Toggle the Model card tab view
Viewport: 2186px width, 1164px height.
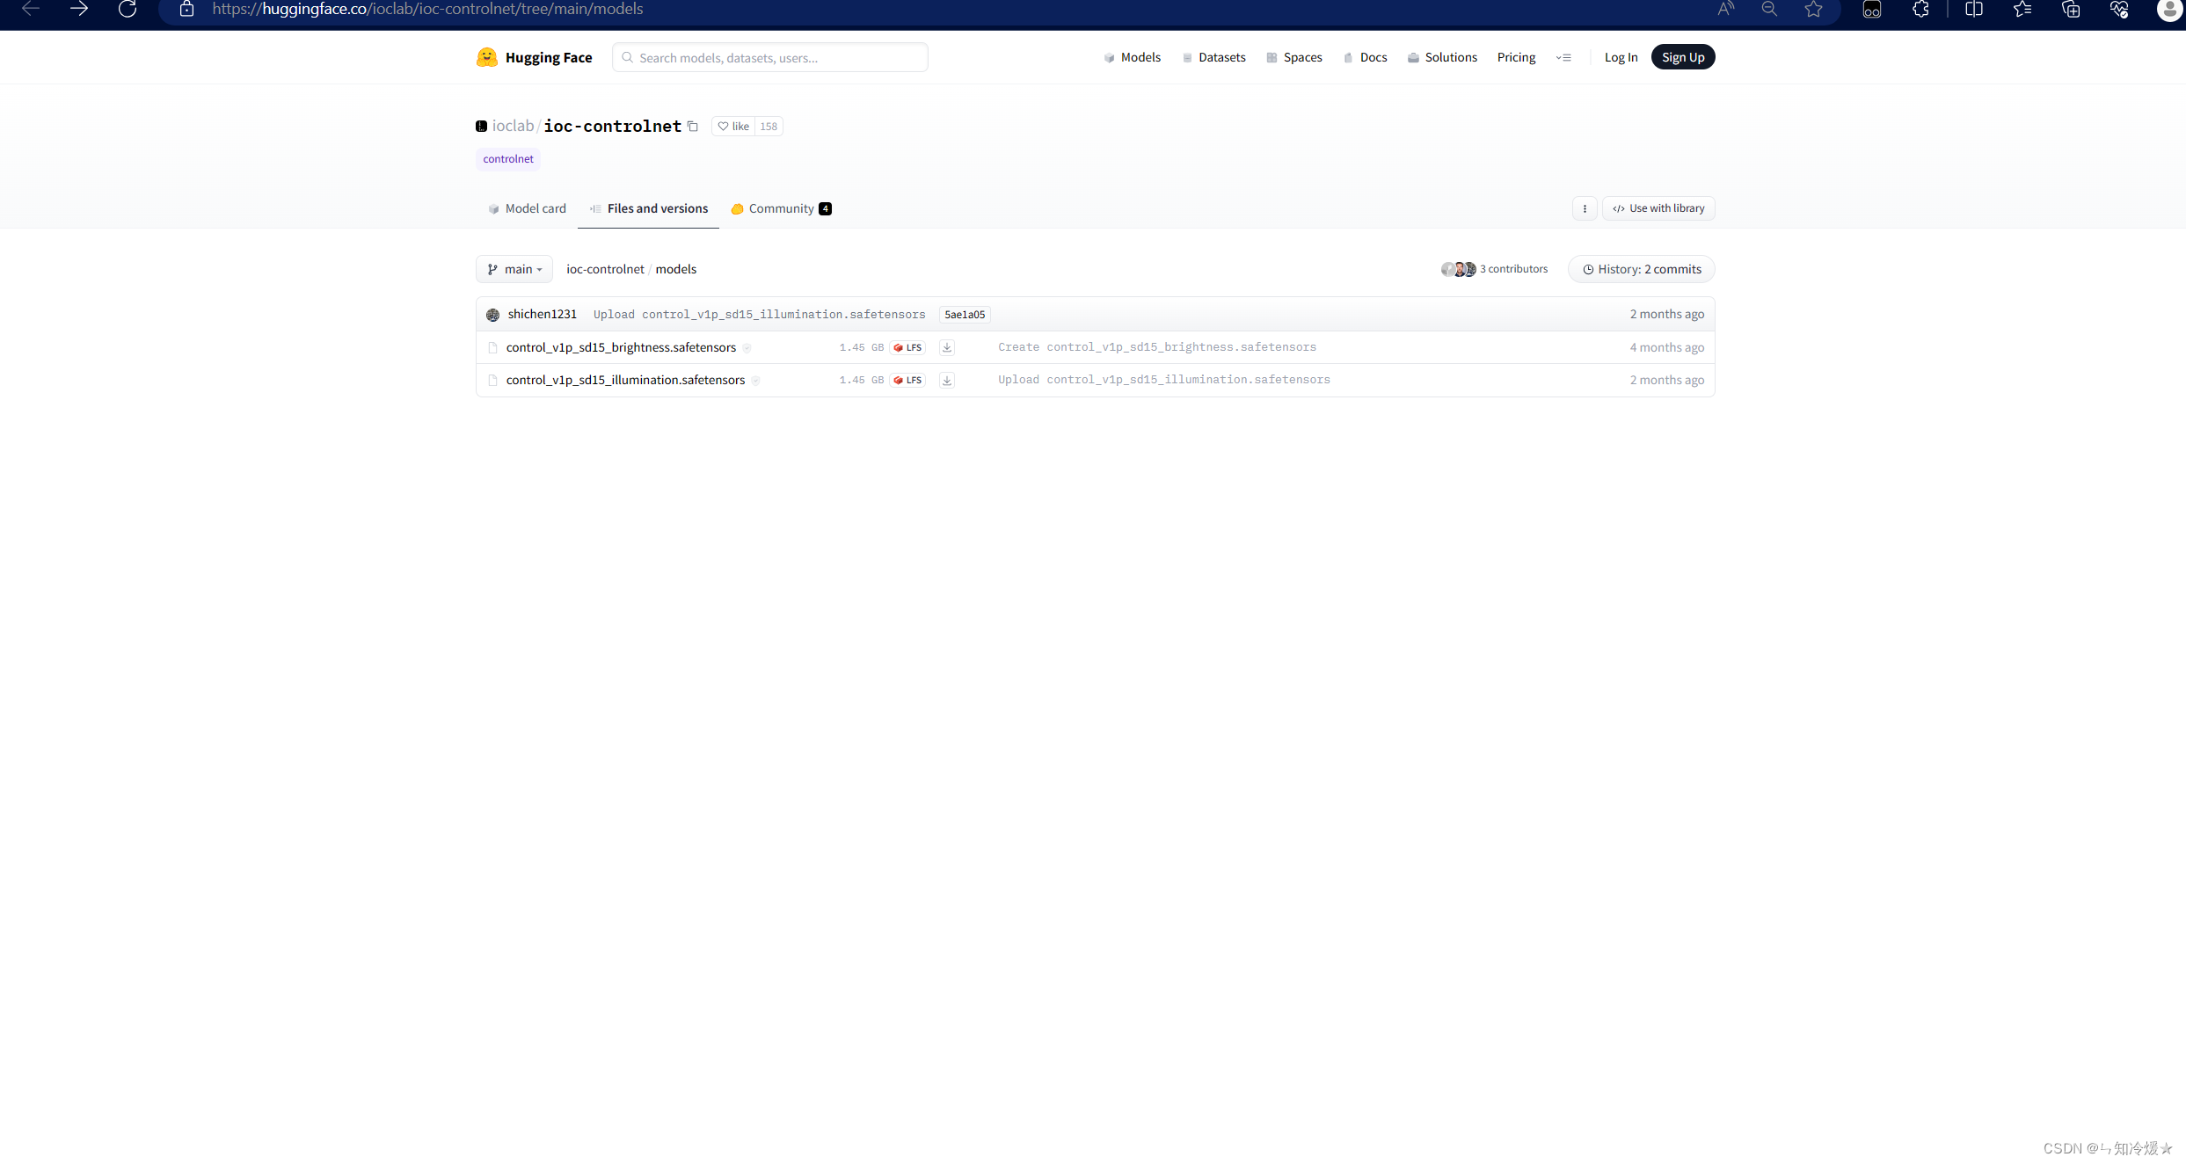coord(528,208)
